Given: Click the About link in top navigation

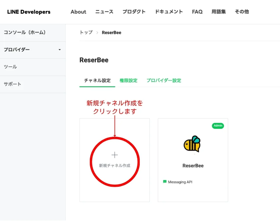Looking at the screenshot, I should coord(78,12).
